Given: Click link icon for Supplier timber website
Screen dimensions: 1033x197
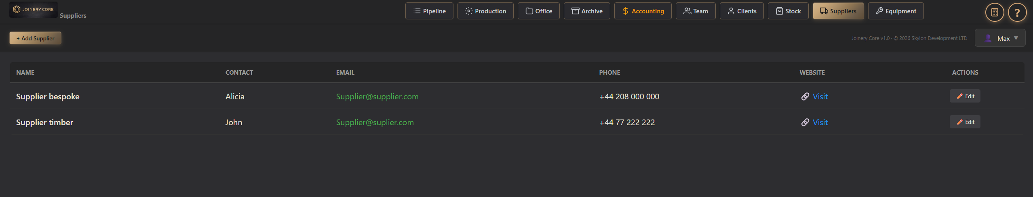Looking at the screenshot, I should click(805, 122).
